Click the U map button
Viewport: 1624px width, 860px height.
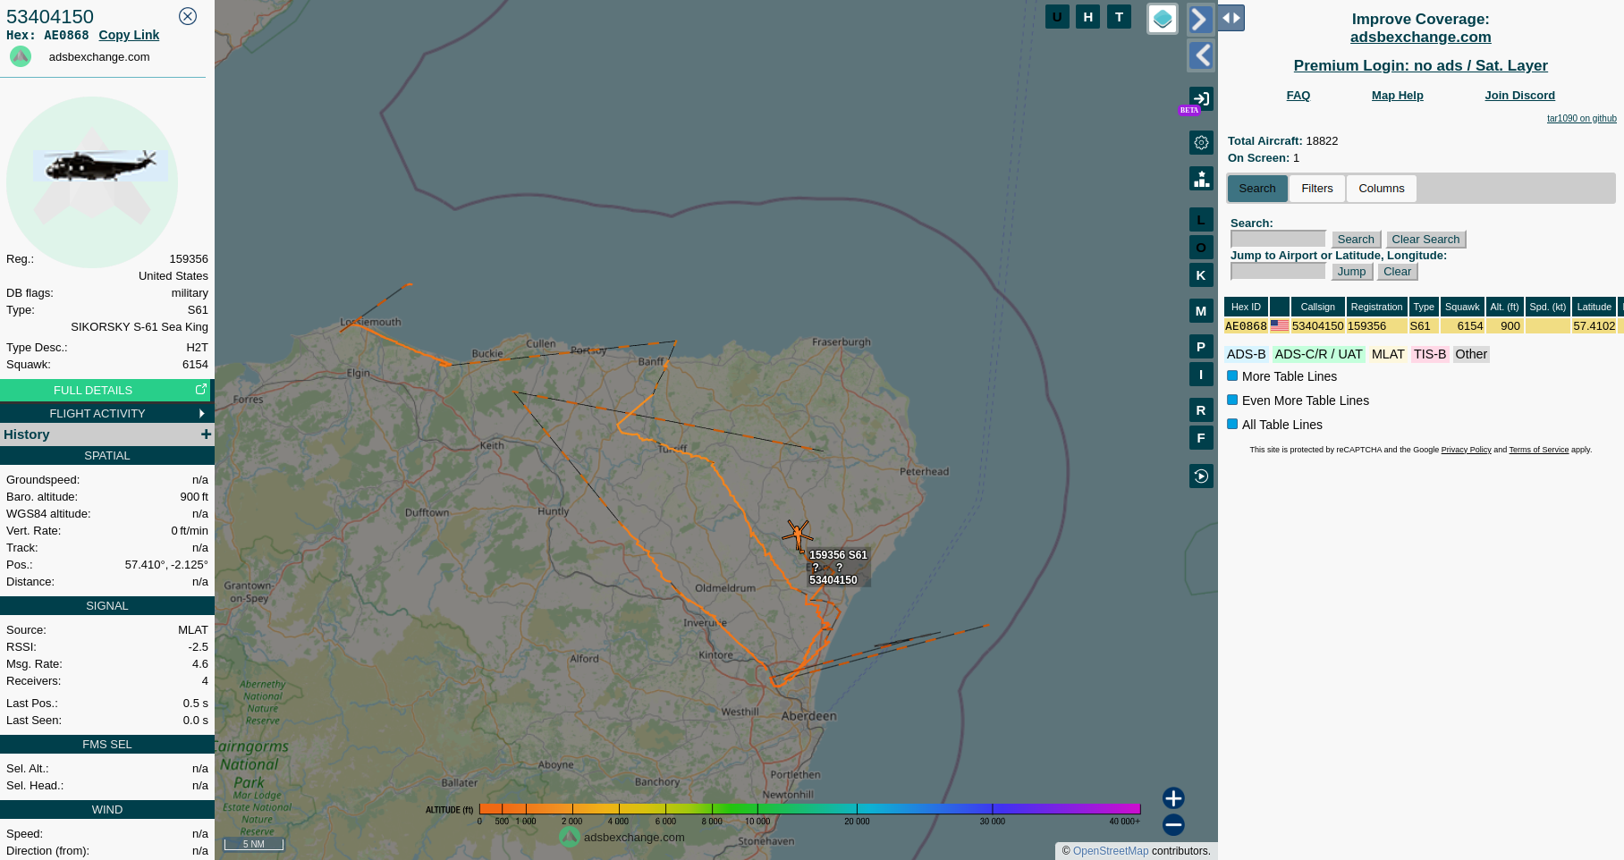click(1057, 17)
